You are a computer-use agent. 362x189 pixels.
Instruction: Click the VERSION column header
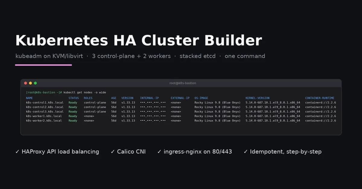pyautogui.click(x=127, y=98)
